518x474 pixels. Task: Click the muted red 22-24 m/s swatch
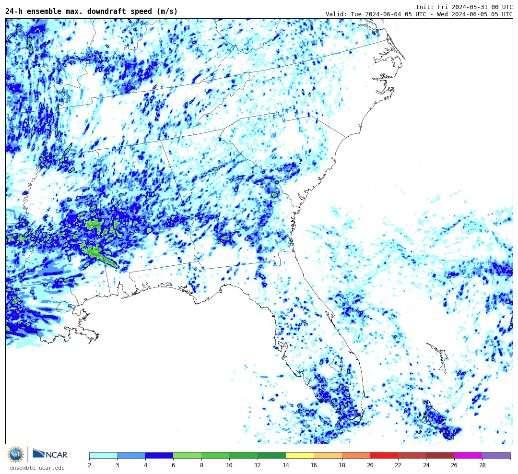click(412, 455)
